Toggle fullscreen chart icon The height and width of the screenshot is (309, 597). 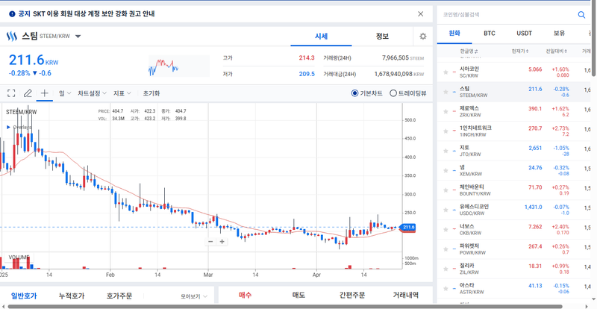(11, 93)
